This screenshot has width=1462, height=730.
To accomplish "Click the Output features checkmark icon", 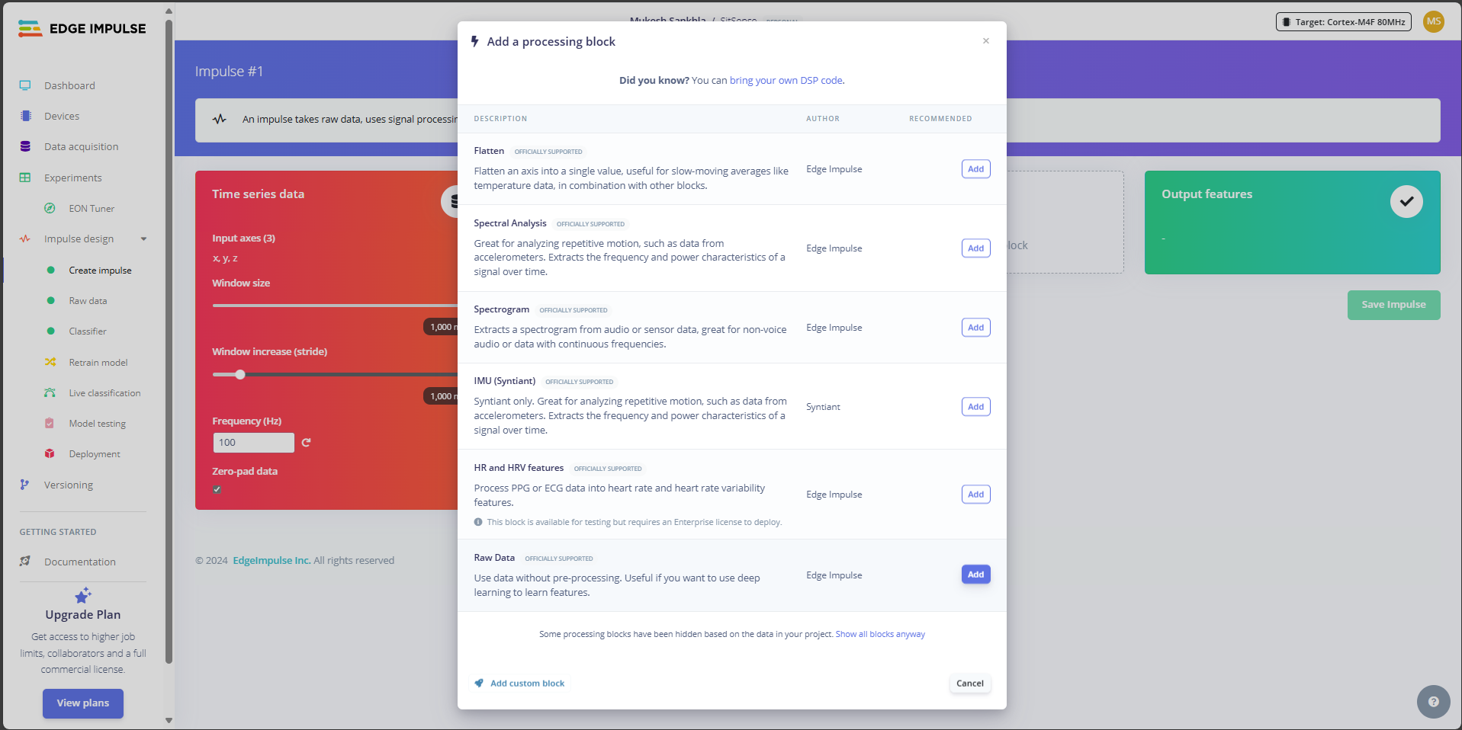I will 1406,202.
